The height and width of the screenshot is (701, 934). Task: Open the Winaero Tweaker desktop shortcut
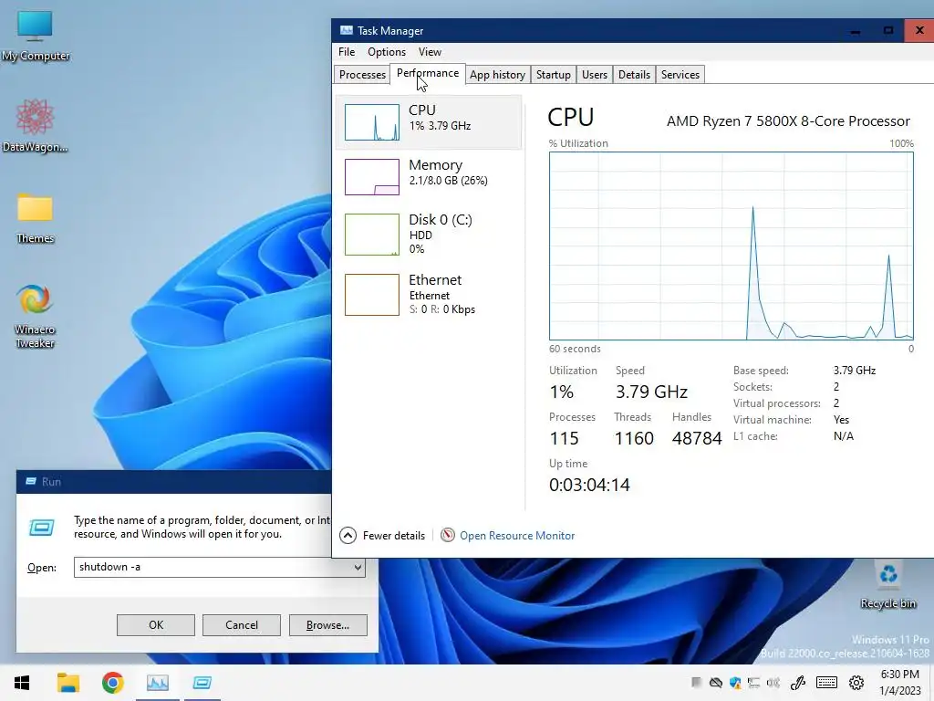(36, 316)
